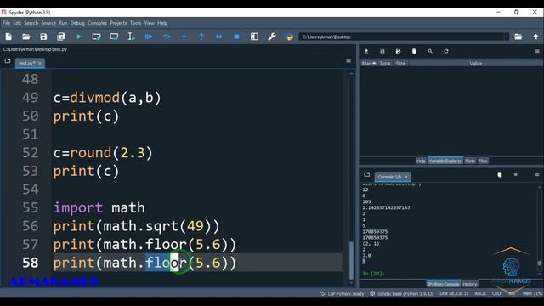This screenshot has height=306, width=544.
Task: Sort variables by Value column
Action: click(476, 64)
